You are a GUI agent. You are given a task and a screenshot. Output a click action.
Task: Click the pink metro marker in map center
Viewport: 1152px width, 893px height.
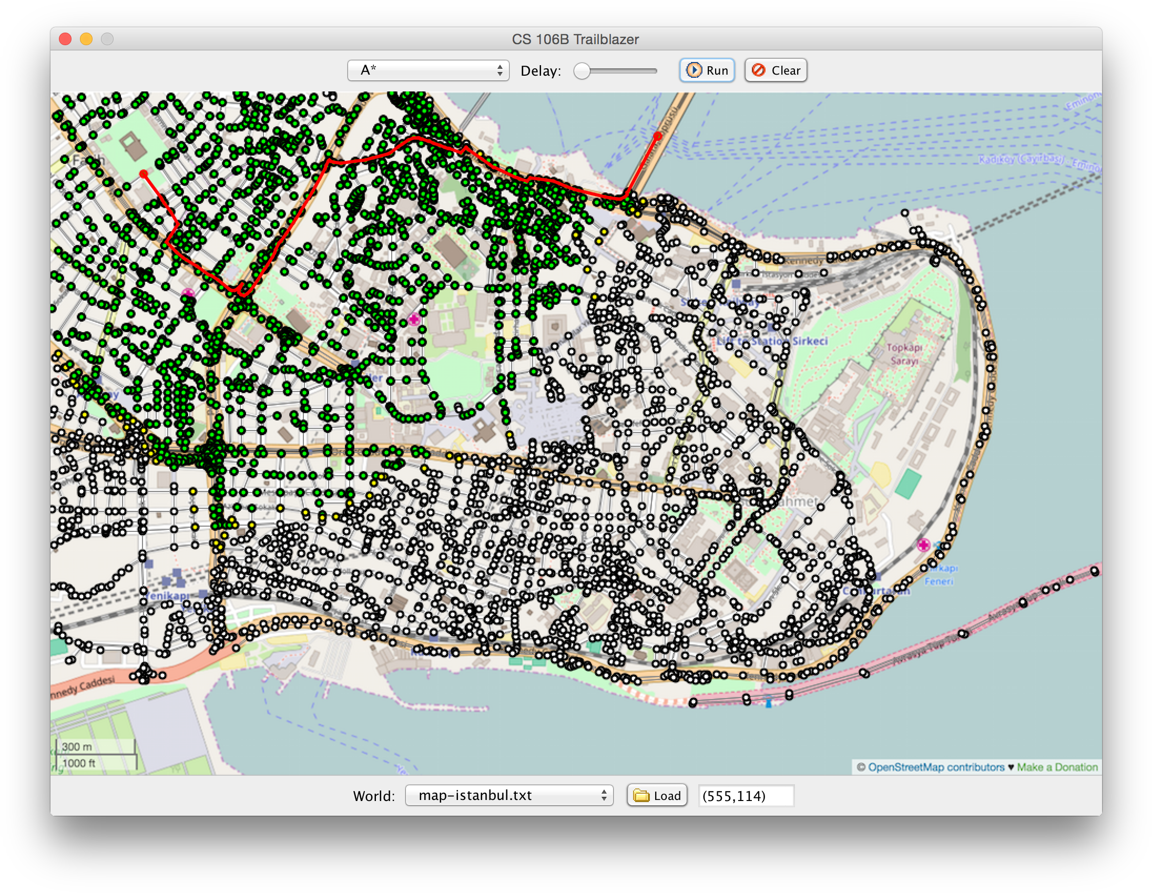tap(415, 319)
